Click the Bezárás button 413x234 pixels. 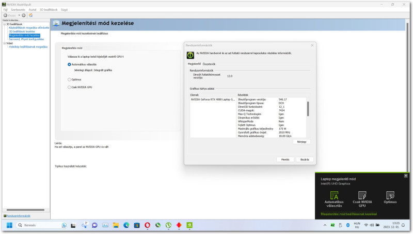pos(305,160)
